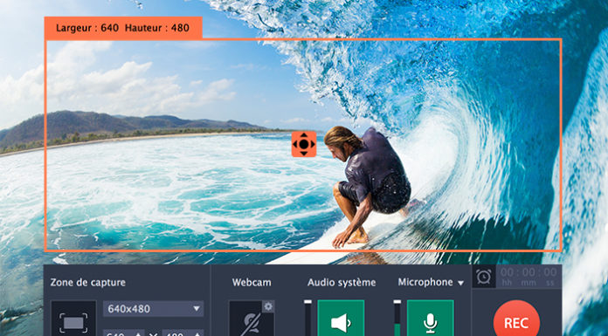The height and width of the screenshot is (336, 608).
Task: Expand the Microphone device dropdown arrow
Action: (x=460, y=284)
